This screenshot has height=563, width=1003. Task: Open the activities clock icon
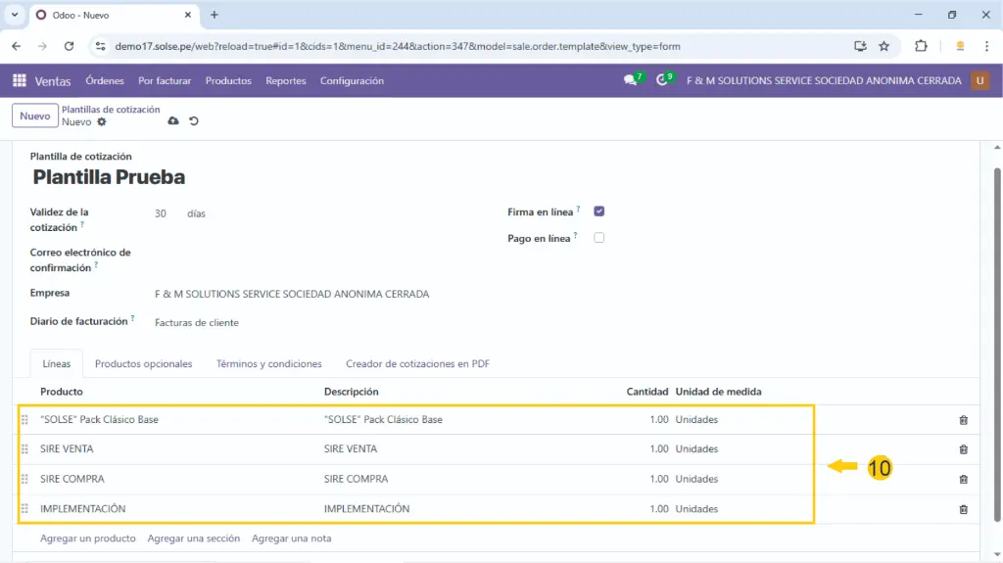(x=662, y=81)
